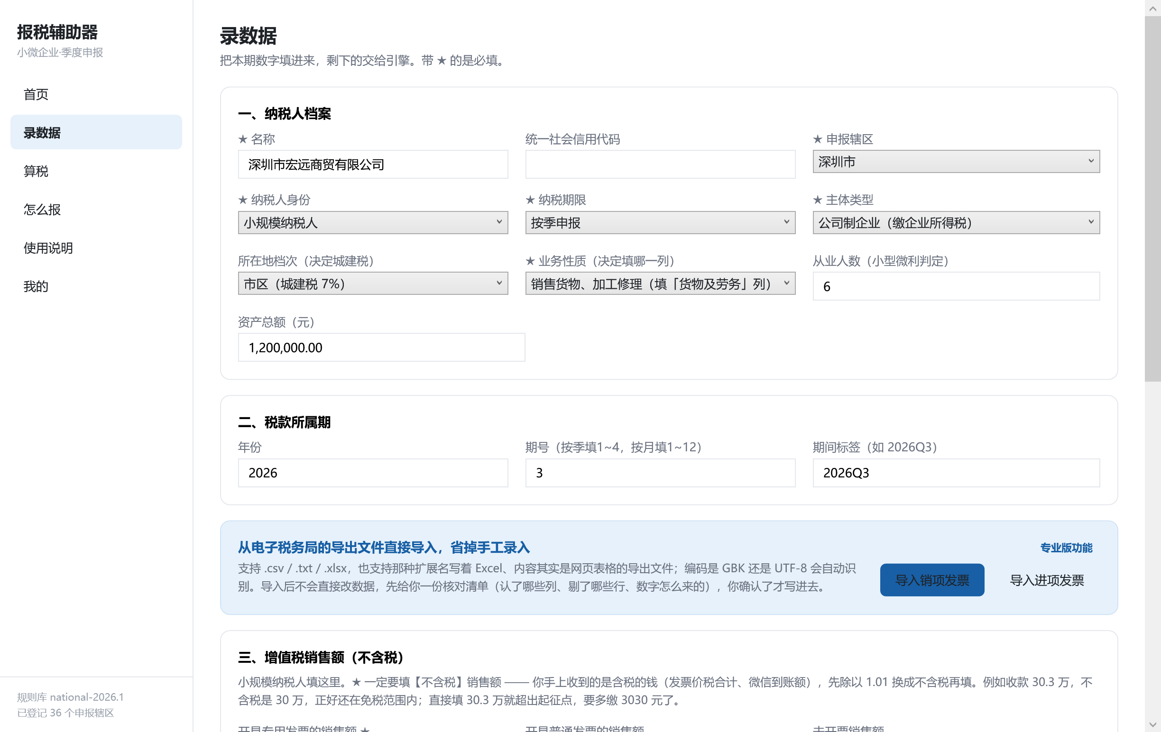
Task: Expand the 纳税人身份 dropdown
Action: pyautogui.click(x=373, y=223)
